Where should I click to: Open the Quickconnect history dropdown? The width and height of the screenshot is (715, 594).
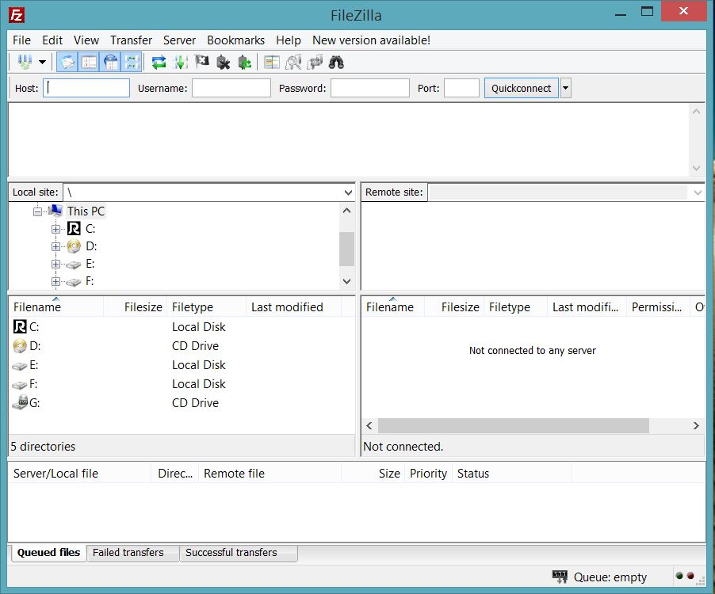coord(565,88)
